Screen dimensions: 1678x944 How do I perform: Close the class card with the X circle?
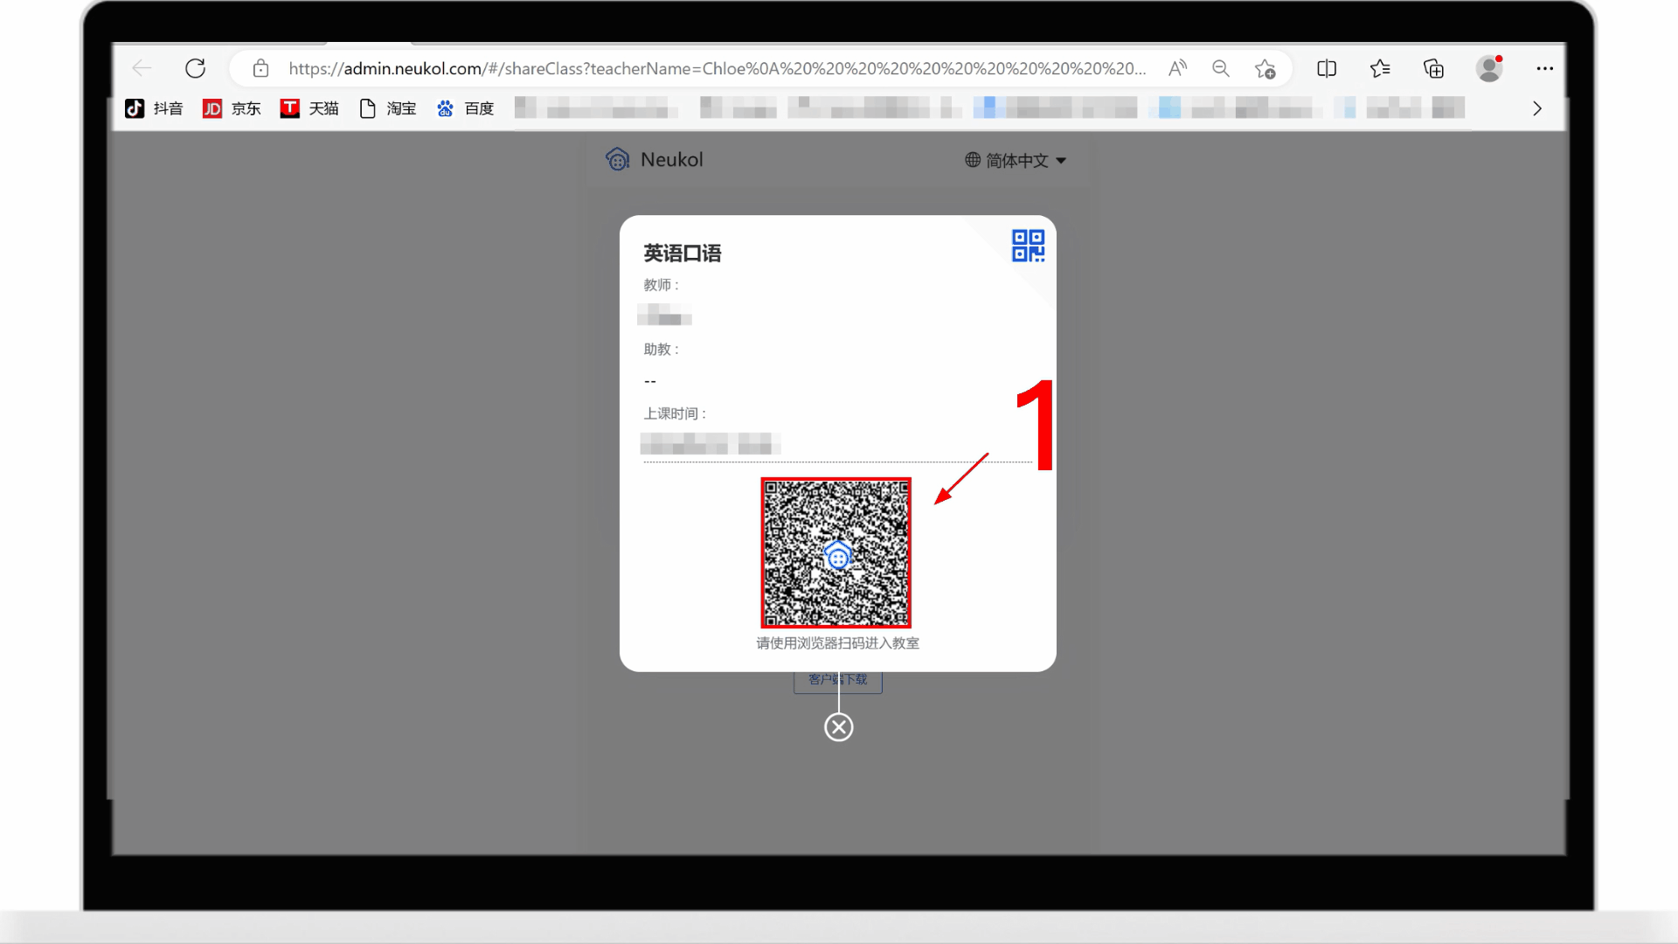pos(838,727)
